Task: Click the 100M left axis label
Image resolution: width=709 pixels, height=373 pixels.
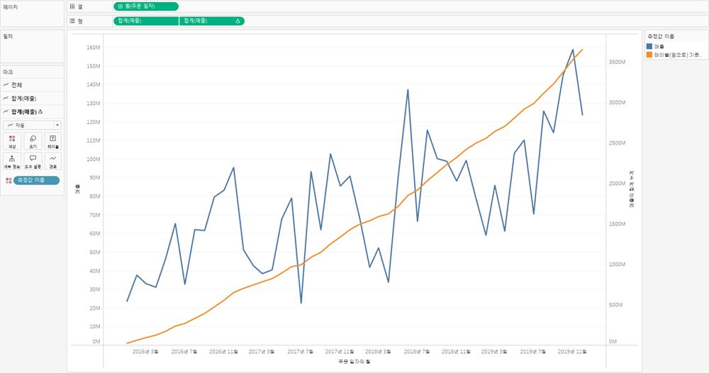Action: pyautogui.click(x=93, y=159)
